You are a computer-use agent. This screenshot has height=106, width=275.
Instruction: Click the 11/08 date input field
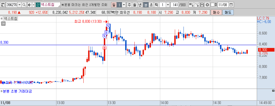point(223,5)
